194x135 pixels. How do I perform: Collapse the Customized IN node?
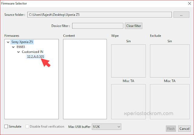[x=18, y=52]
